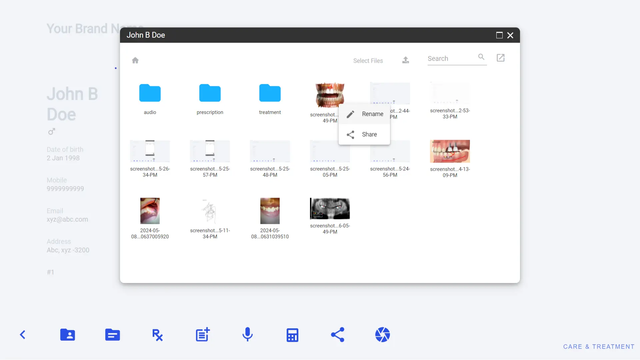Navigate back using the back arrow
640x360 pixels.
(22, 335)
